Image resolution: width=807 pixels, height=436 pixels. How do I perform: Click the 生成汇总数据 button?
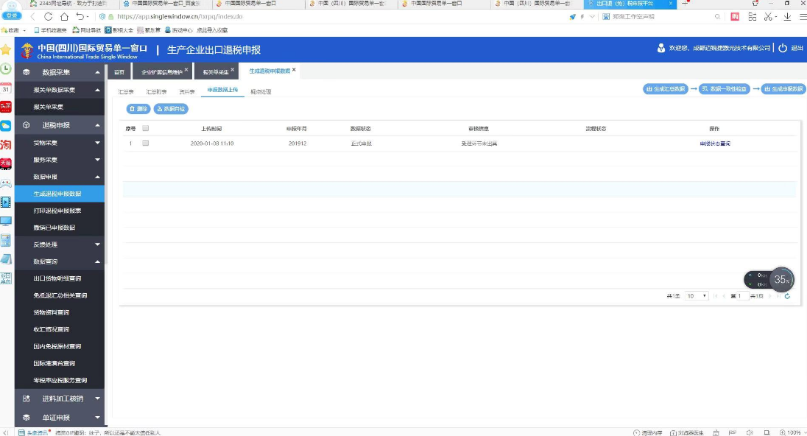(666, 89)
